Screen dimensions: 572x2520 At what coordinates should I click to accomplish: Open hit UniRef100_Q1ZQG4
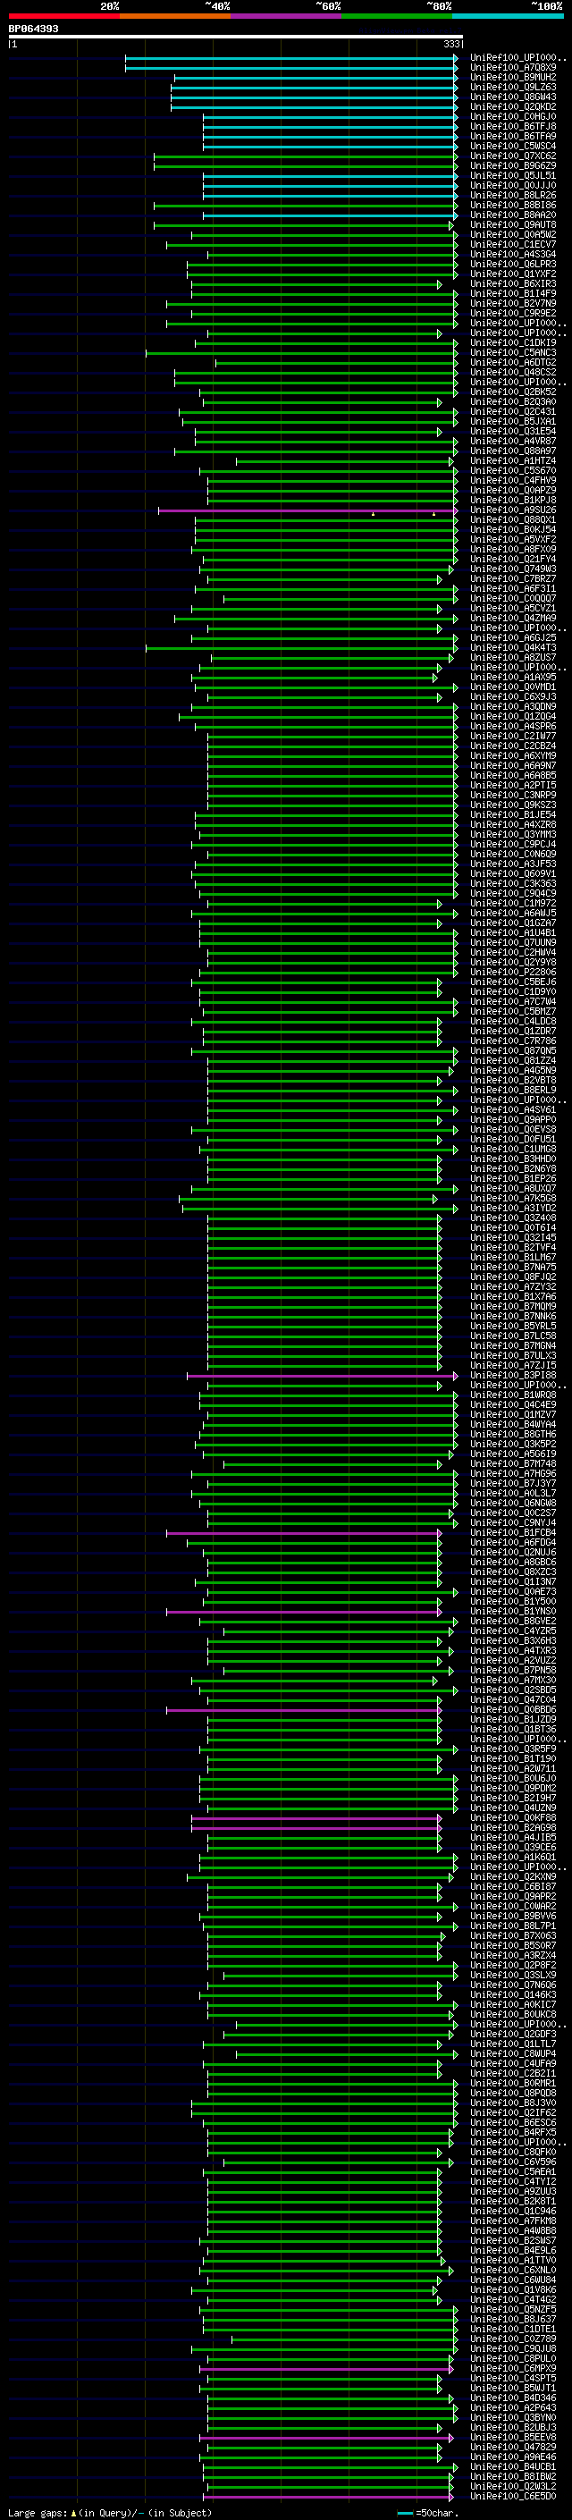click(x=513, y=717)
